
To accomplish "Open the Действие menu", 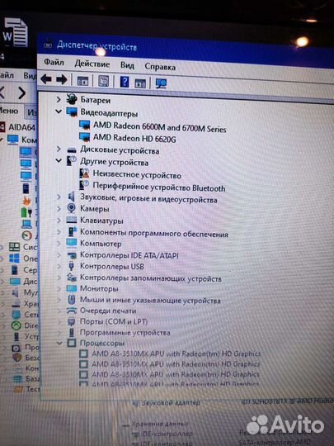I will click(x=92, y=64).
